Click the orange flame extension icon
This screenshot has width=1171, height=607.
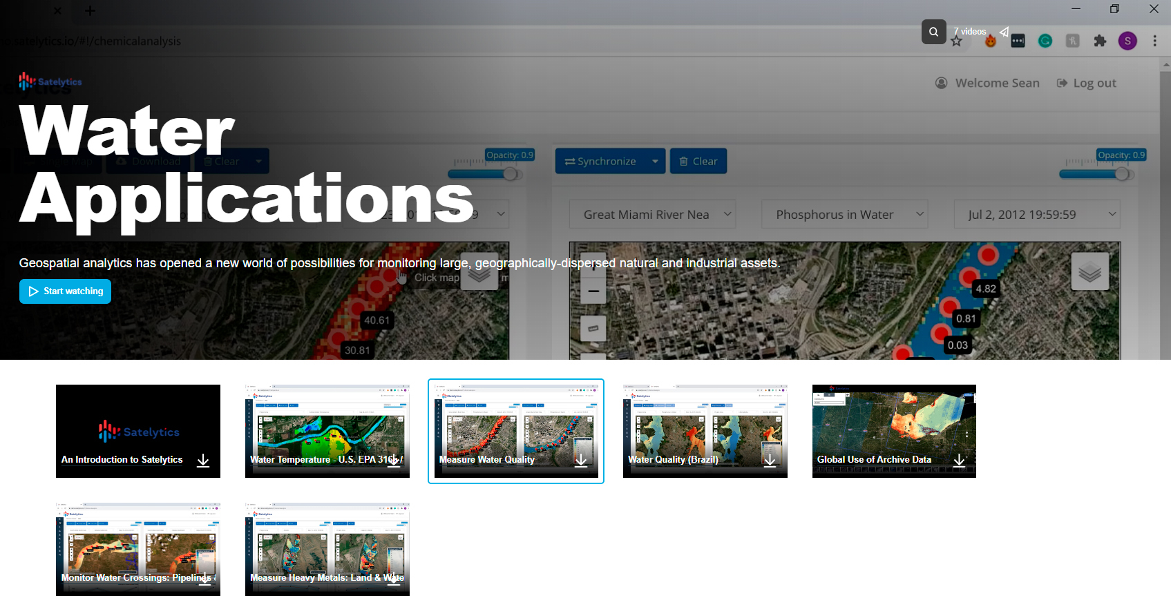pos(991,41)
